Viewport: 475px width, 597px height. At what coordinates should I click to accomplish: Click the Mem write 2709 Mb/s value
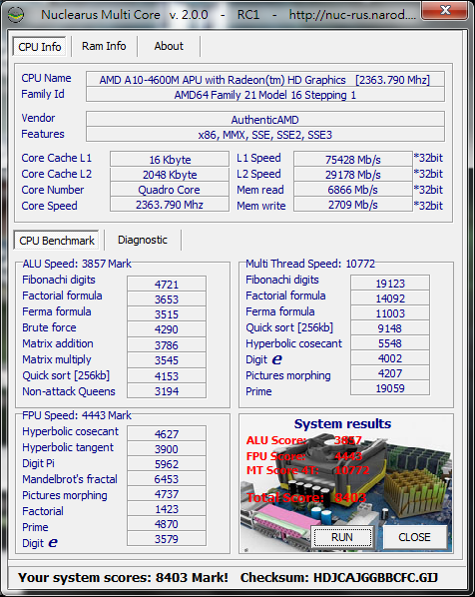[353, 205]
